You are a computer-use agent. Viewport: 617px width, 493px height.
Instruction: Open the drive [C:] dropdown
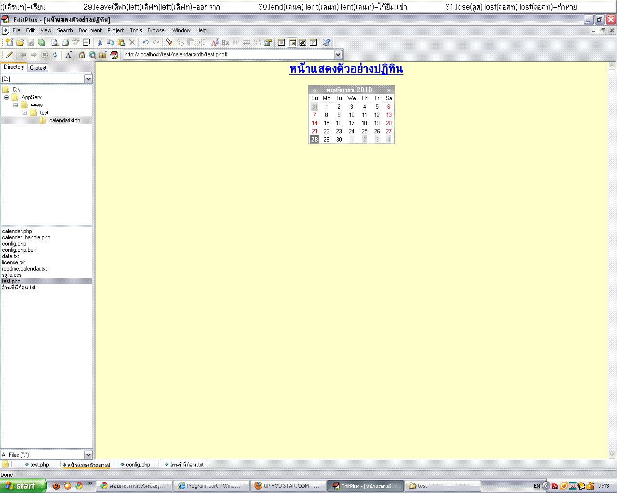click(x=88, y=79)
